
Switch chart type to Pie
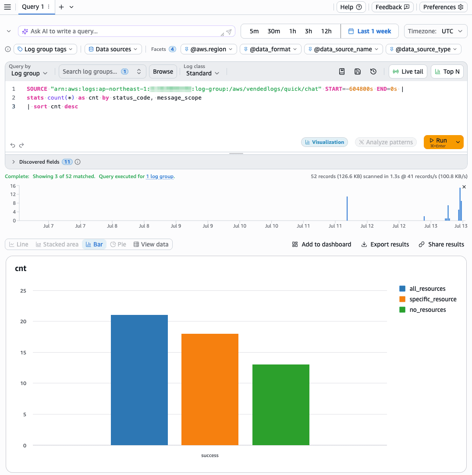(118, 244)
